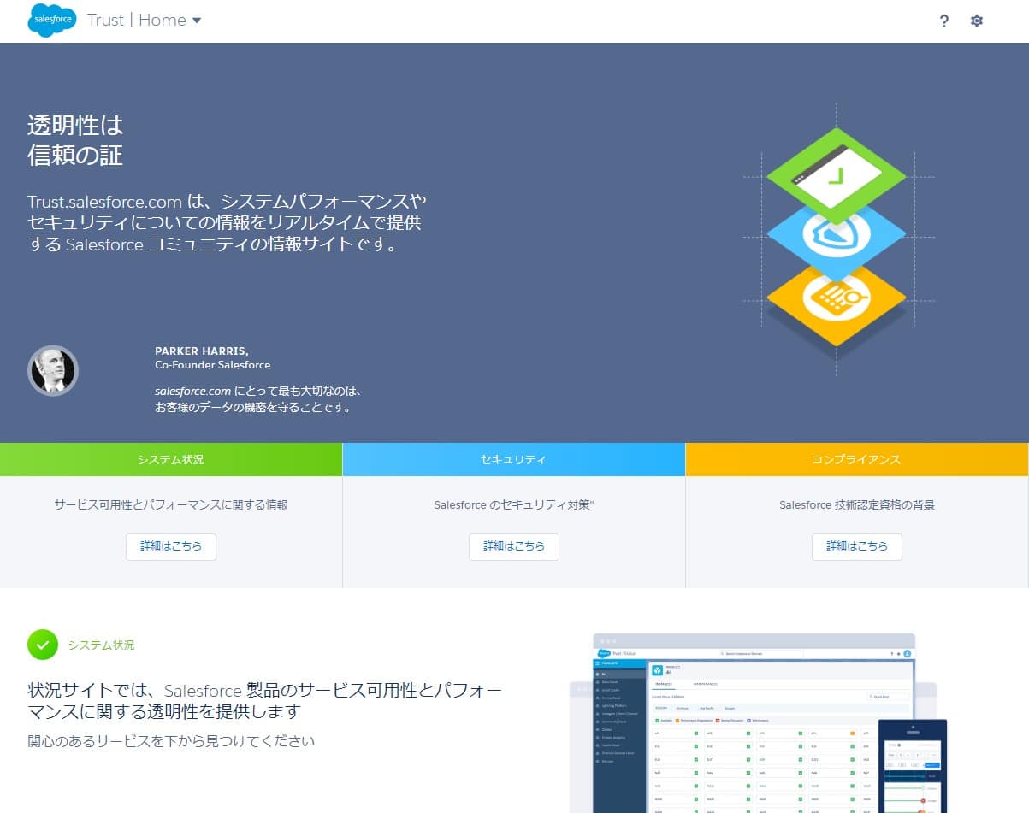The image size is (1029, 813).
Task: Click the green システム状況 label beside checkmark
Action: point(101,645)
